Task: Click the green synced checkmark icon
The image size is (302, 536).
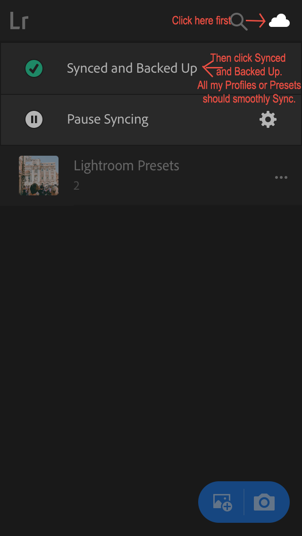Action: pos(34,69)
